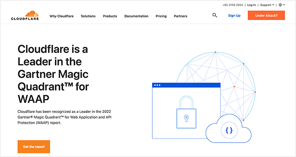Click the Sign Up link

(234, 16)
